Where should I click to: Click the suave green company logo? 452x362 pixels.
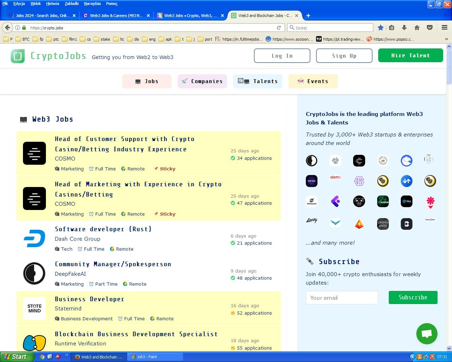(383, 202)
